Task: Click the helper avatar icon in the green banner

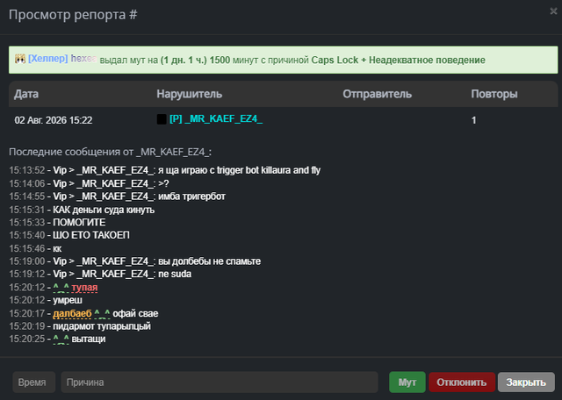Action: pyautogui.click(x=20, y=59)
